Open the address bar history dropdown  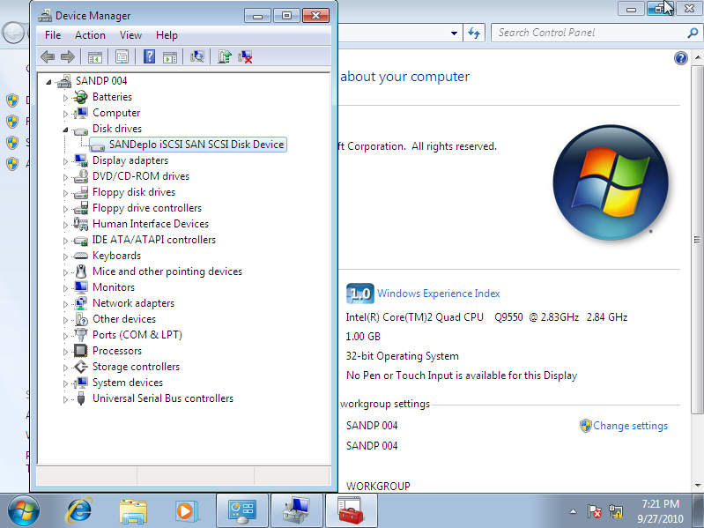tap(454, 33)
